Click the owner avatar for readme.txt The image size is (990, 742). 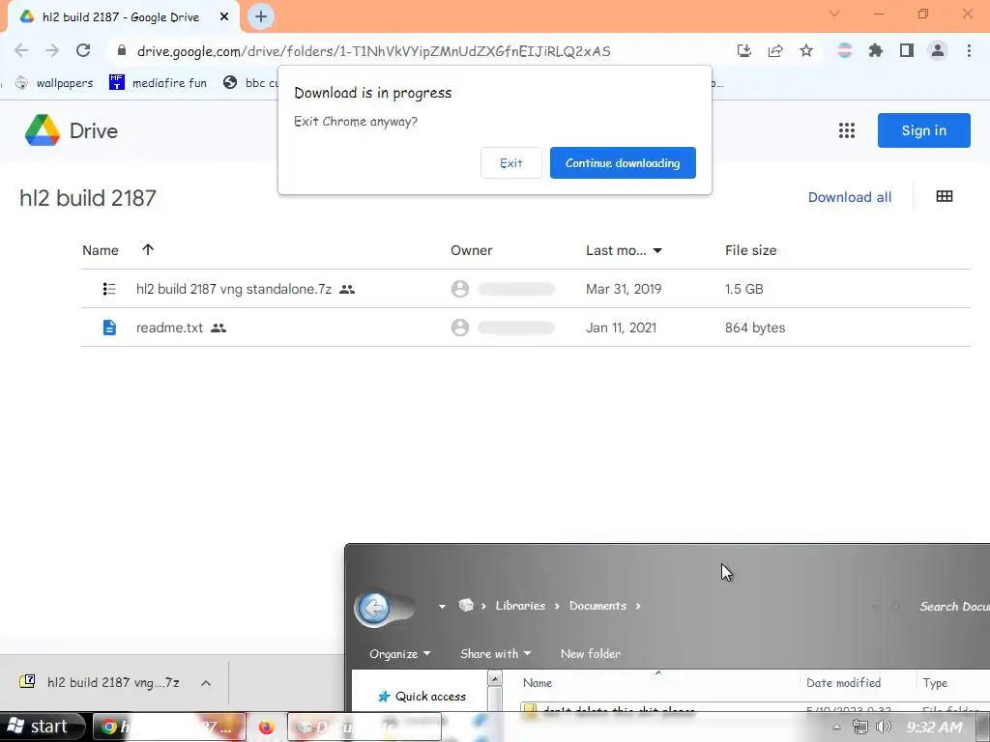click(460, 328)
